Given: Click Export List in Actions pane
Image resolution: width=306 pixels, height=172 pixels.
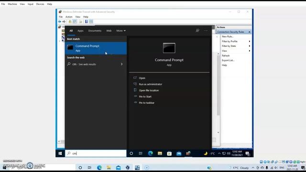Looking at the screenshot, I should [228, 60].
